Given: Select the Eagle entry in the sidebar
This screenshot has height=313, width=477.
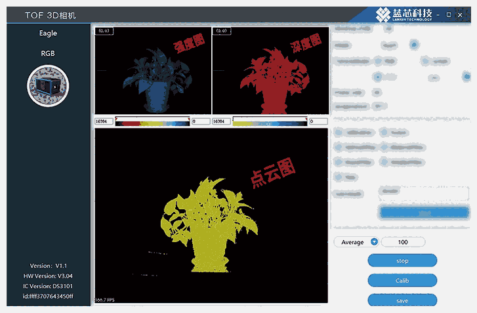Looking at the screenshot, I should (x=48, y=33).
